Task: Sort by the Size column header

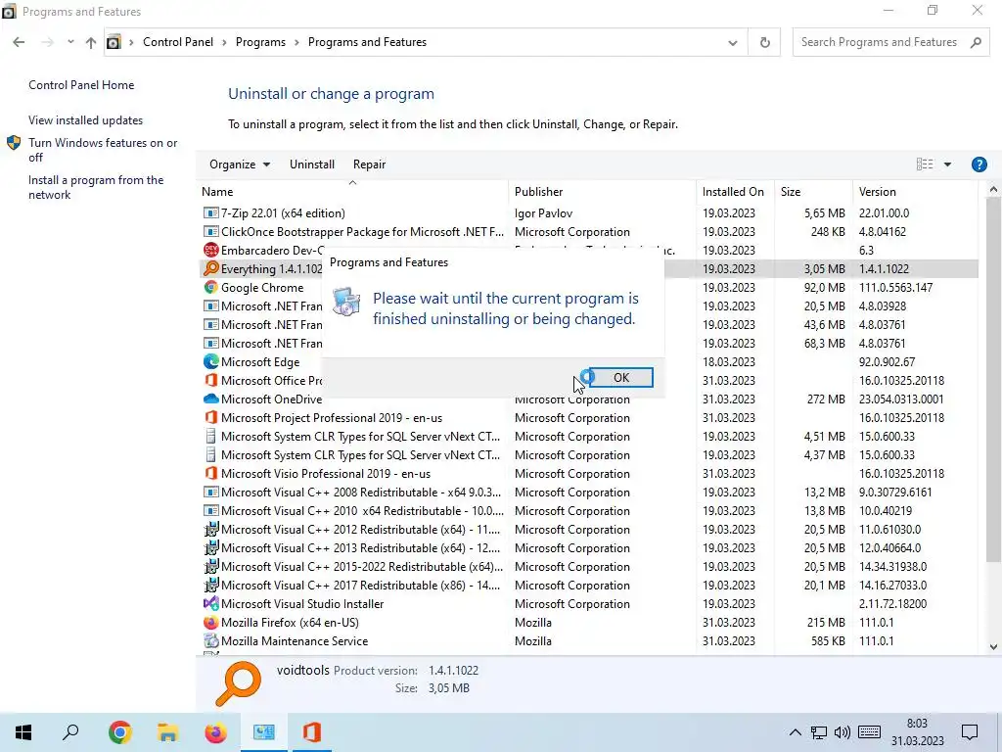Action: click(813, 191)
